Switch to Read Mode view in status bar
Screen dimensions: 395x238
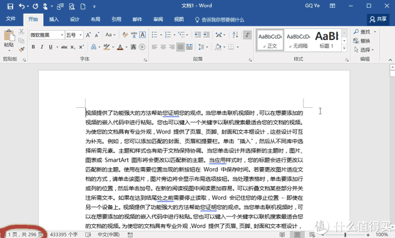point(282,235)
